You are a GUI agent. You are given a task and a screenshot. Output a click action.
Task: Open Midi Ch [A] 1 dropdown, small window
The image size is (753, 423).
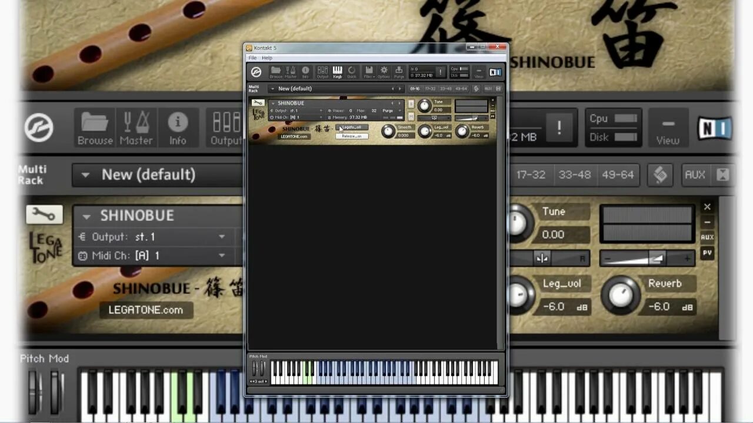(x=297, y=117)
